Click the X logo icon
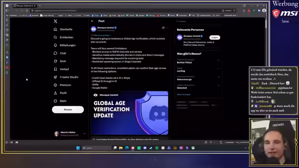 point(55,21)
